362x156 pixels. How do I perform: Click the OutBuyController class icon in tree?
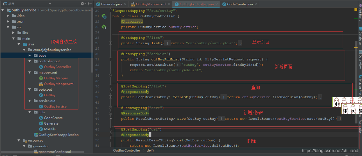41,67
